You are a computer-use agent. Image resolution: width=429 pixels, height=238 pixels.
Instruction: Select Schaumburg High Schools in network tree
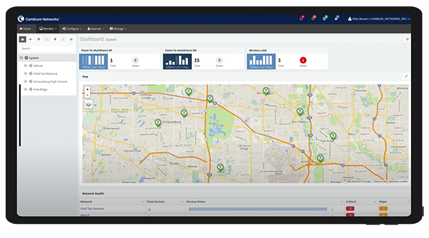pyautogui.click(x=50, y=82)
